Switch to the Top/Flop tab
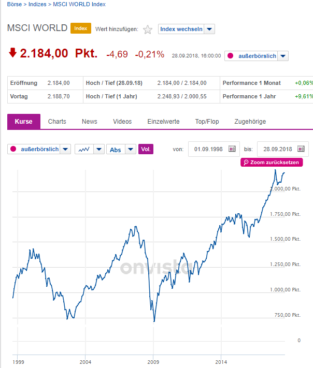The image size is (313, 368). click(207, 122)
